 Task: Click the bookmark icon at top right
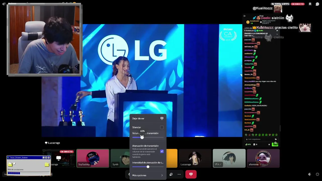click(310, 4)
